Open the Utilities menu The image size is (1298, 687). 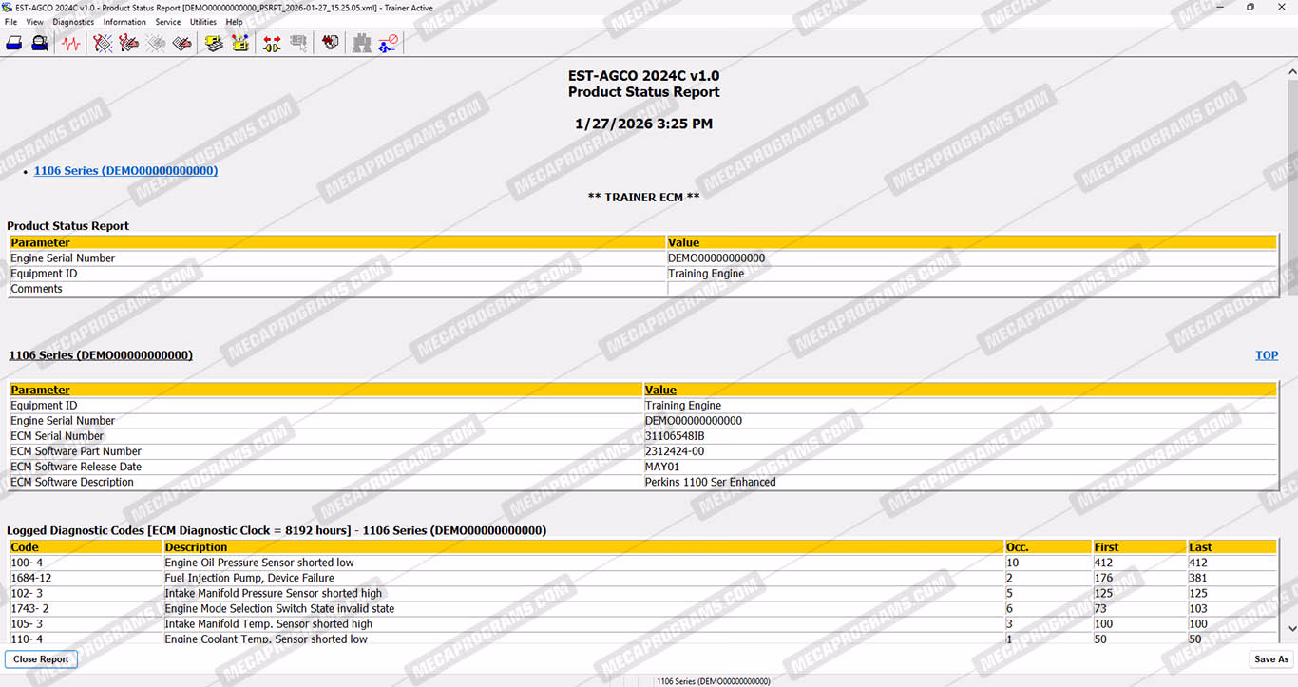coord(202,22)
